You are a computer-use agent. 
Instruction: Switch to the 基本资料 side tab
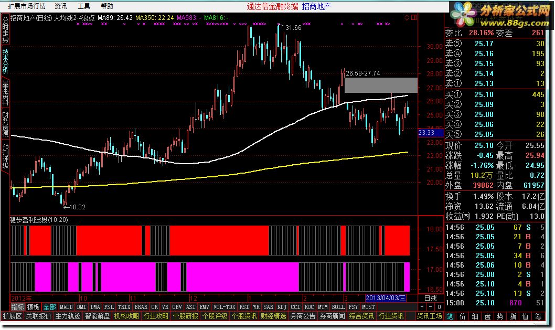(x=5, y=93)
